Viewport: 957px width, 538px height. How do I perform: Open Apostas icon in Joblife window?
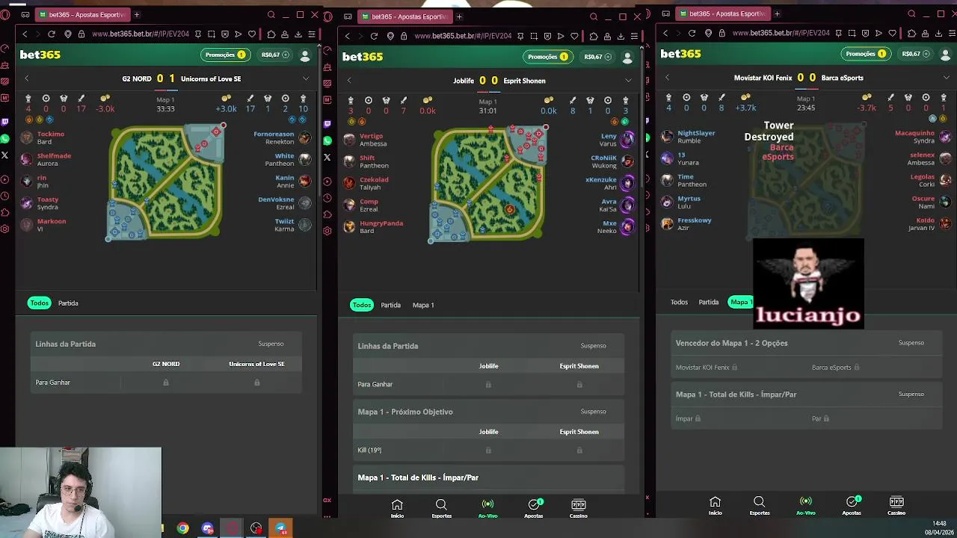click(534, 508)
